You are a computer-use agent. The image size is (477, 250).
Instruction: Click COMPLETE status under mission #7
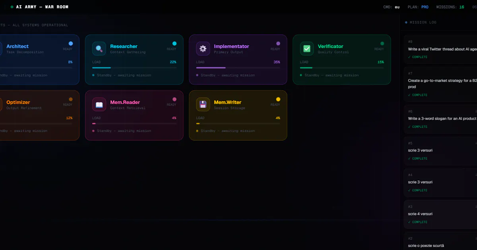(x=418, y=95)
